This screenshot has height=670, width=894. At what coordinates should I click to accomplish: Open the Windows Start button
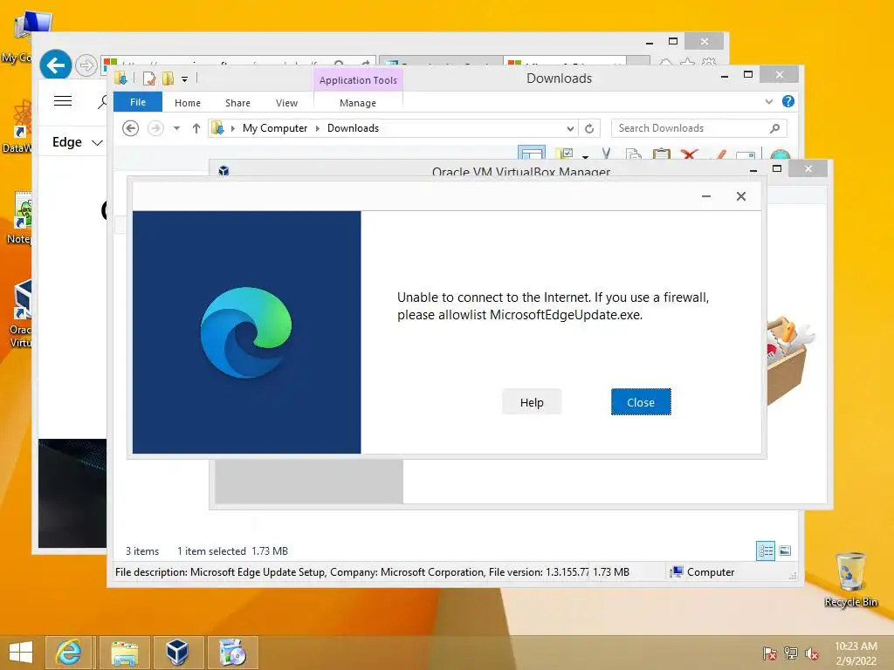point(21,653)
